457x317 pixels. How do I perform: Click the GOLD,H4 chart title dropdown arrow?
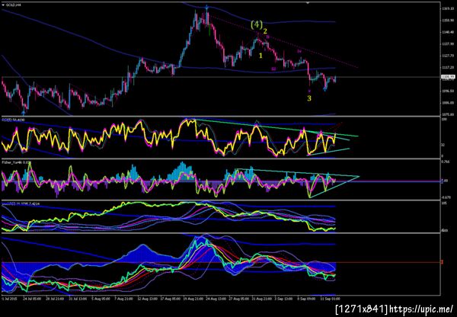[3, 5]
